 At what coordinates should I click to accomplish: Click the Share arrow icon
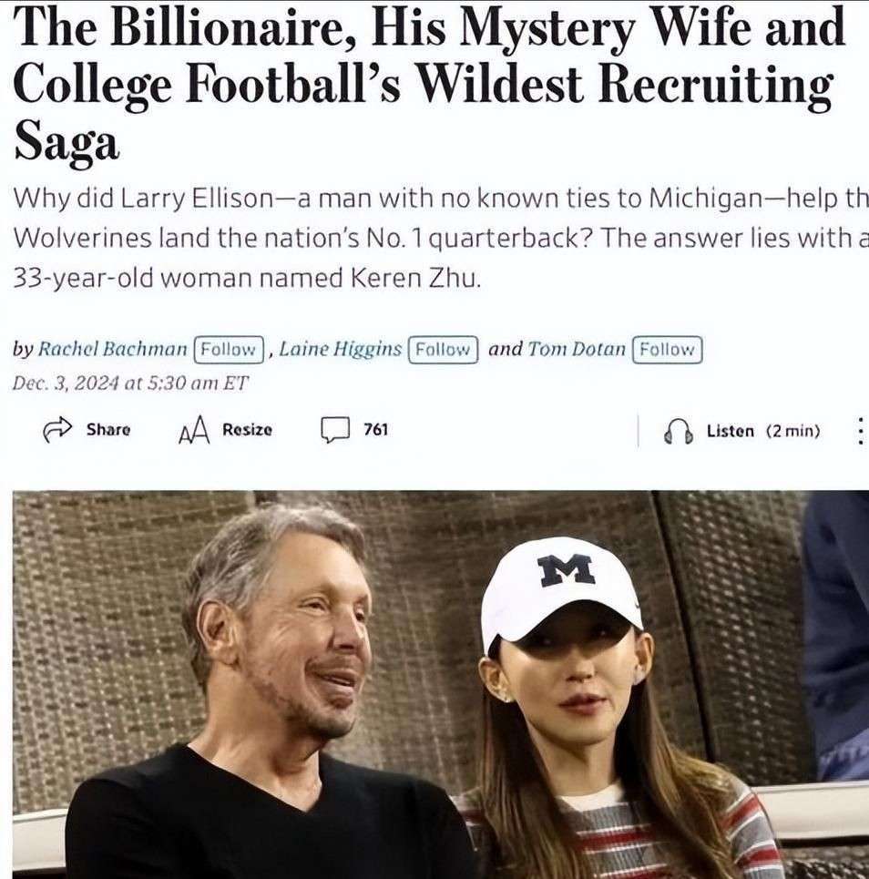(57, 430)
